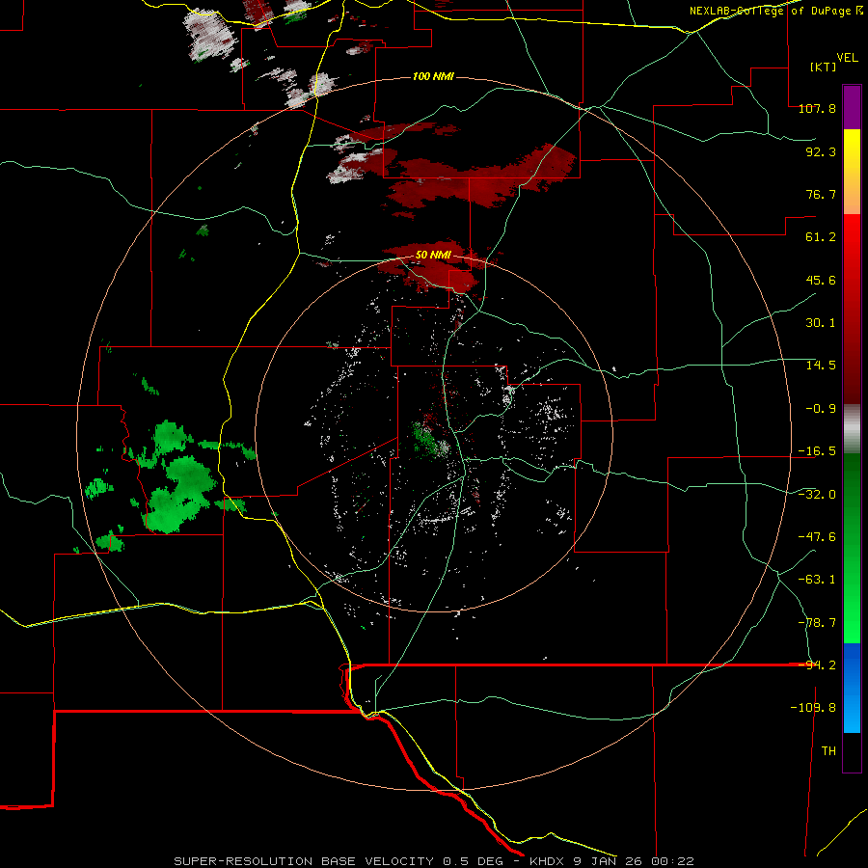This screenshot has width=868, height=868.
Task: Click the [KT] units label
Action: (x=823, y=67)
